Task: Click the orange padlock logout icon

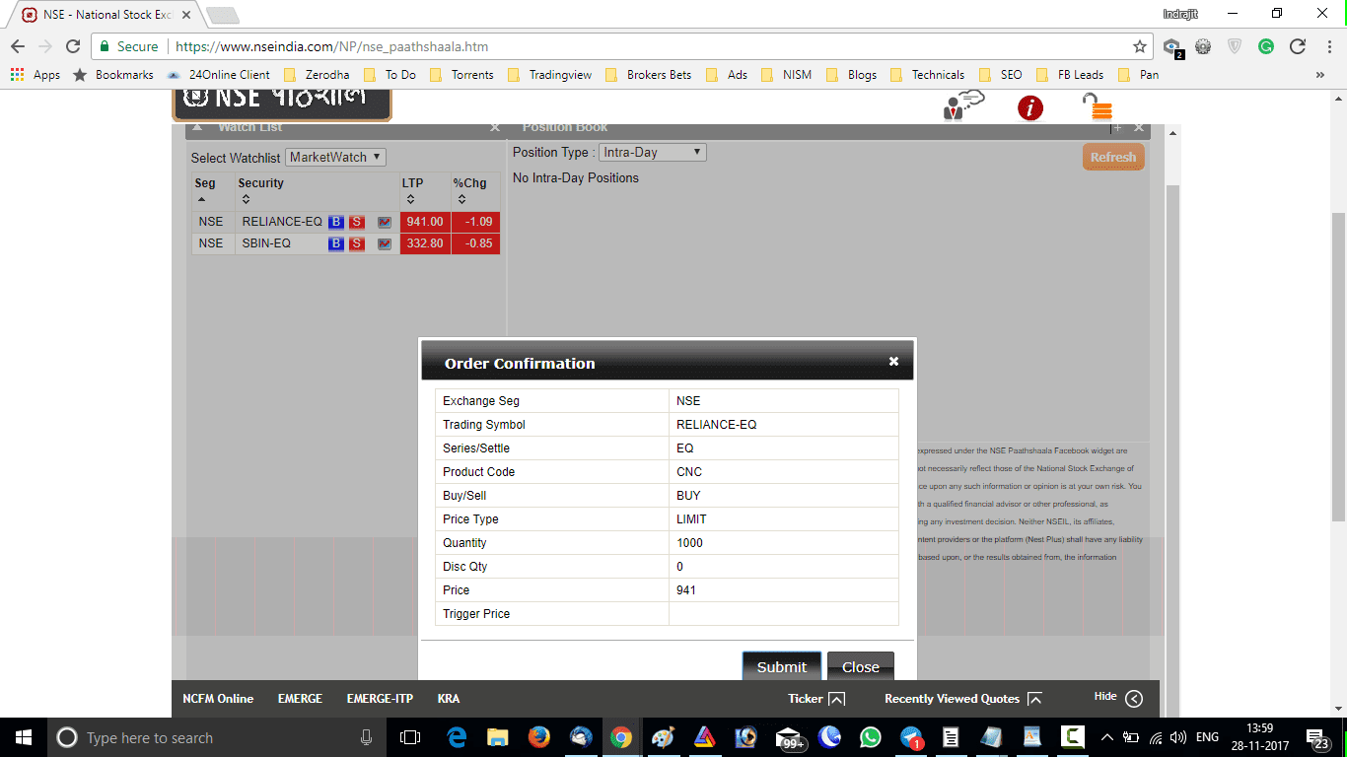Action: click(x=1097, y=106)
